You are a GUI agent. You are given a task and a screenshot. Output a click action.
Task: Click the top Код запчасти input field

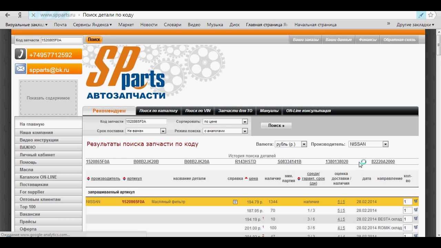tap(61, 40)
